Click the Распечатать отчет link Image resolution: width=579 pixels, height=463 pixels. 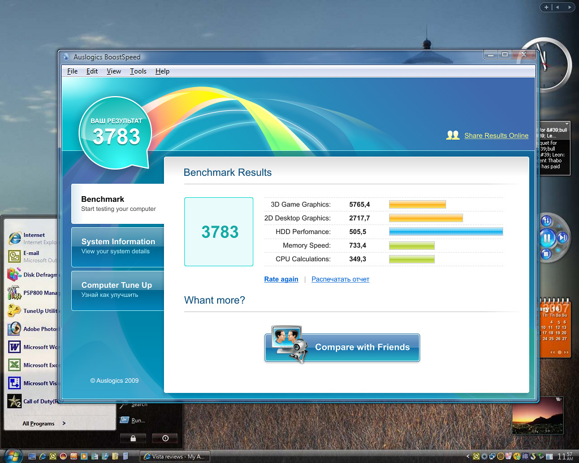point(340,279)
